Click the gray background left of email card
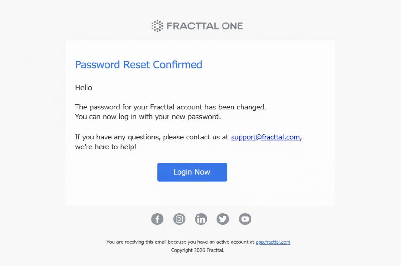Screen dimensions: 401x266 click(32, 129)
